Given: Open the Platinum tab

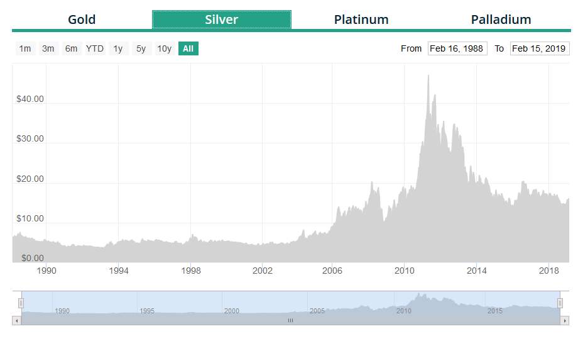Looking at the screenshot, I should coord(361,20).
